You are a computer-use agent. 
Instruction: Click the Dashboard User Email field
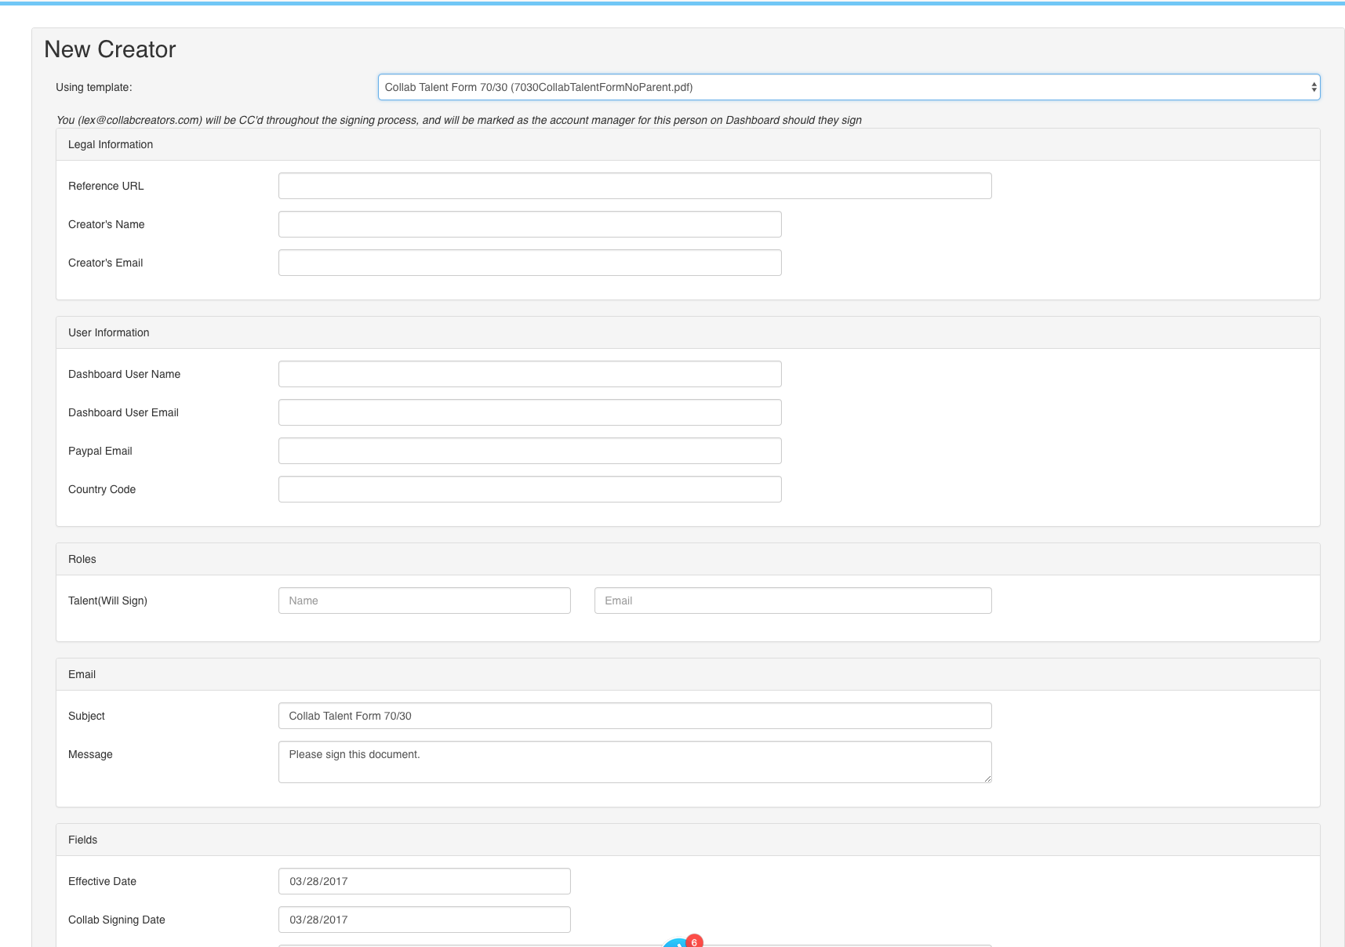click(529, 412)
